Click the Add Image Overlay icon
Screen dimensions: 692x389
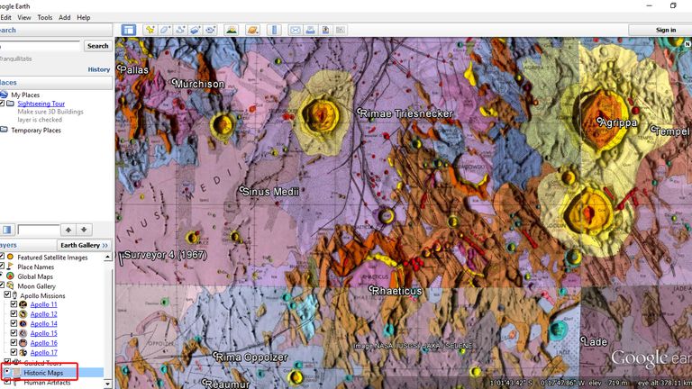coord(194,30)
